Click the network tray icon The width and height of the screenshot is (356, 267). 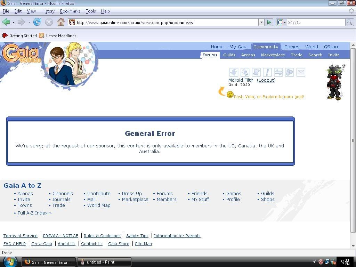327,262
